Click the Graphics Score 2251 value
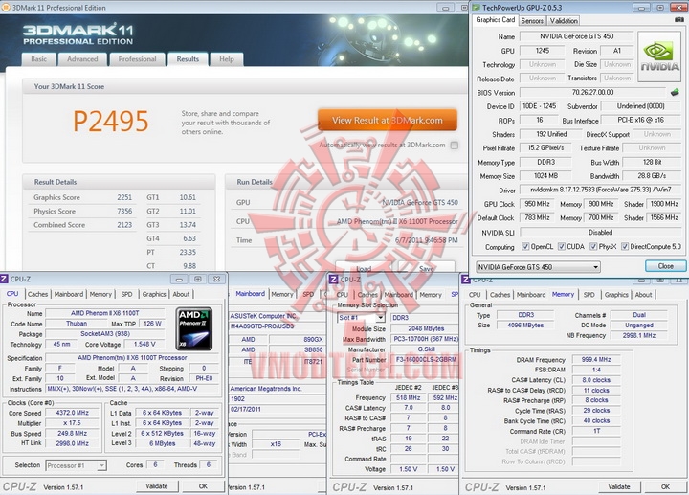 tap(124, 197)
